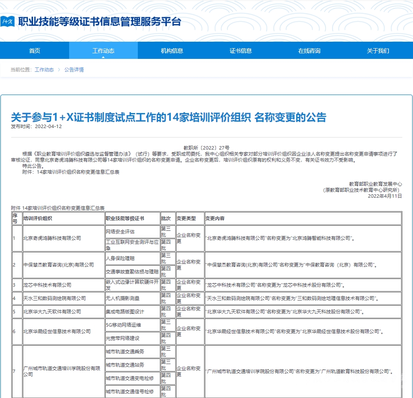
Task: Click the 网络安全评估 certificate cell
Action: (133, 232)
